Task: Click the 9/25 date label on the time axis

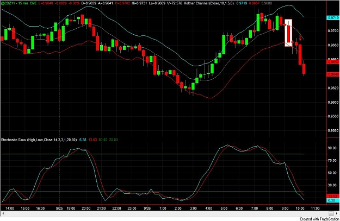Action: click(x=59, y=209)
